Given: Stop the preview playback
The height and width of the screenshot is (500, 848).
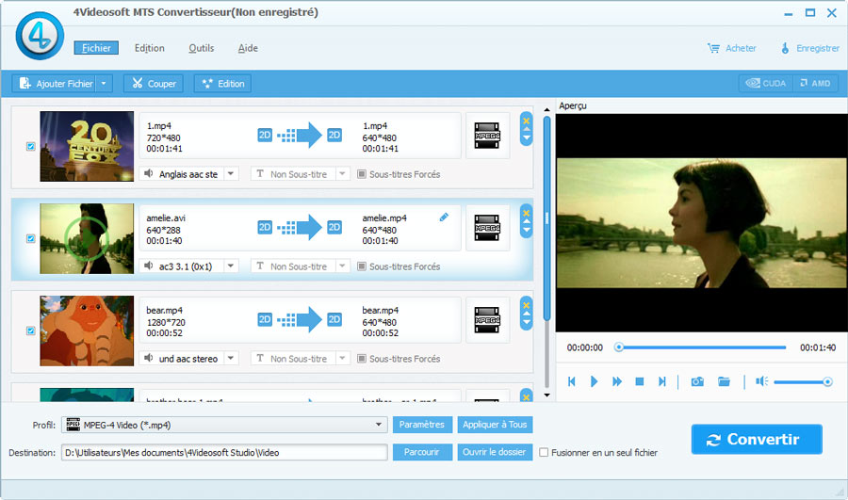Looking at the screenshot, I should point(640,381).
